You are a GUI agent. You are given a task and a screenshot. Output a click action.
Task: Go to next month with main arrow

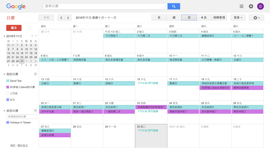(68, 18)
